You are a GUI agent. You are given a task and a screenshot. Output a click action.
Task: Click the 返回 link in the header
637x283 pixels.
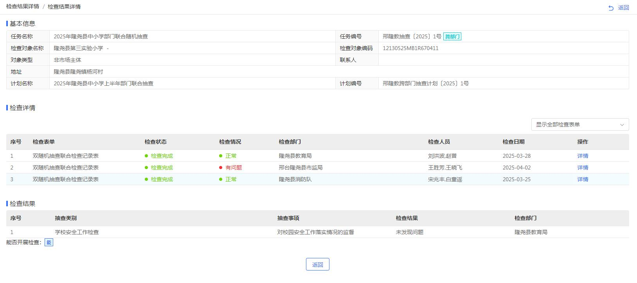(x=623, y=8)
